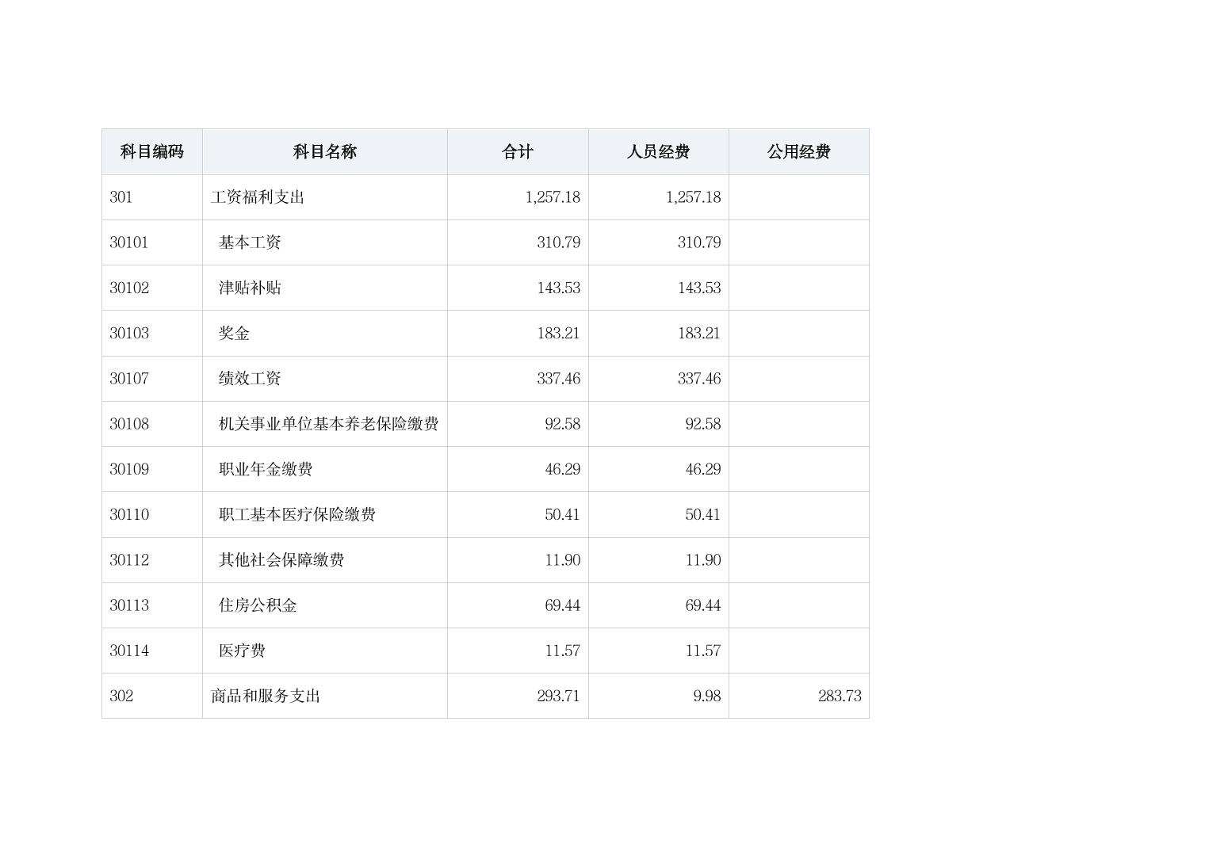Click the 机关事业单位基本养老保险缴费 cell
Image resolution: width=1205 pixels, height=851 pixels.
[x=328, y=424]
